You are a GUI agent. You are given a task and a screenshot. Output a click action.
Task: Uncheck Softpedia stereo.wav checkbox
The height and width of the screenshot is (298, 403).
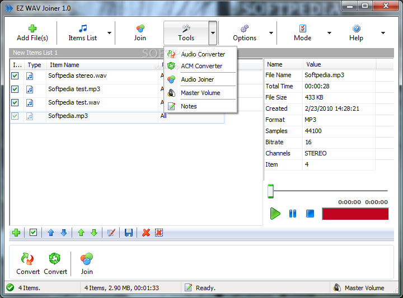pos(15,75)
